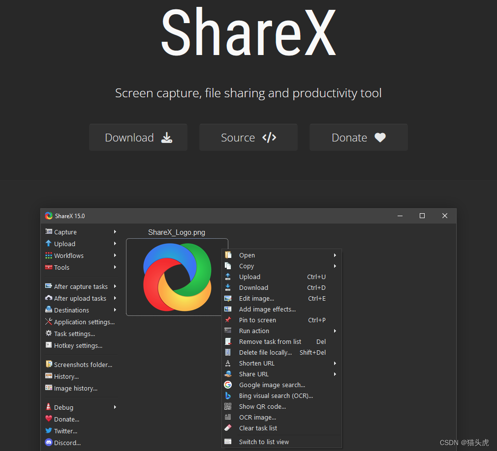Screen dimensions: 497x451
Task: Click the ShareX_Logo.png file name label
Action: tap(177, 232)
